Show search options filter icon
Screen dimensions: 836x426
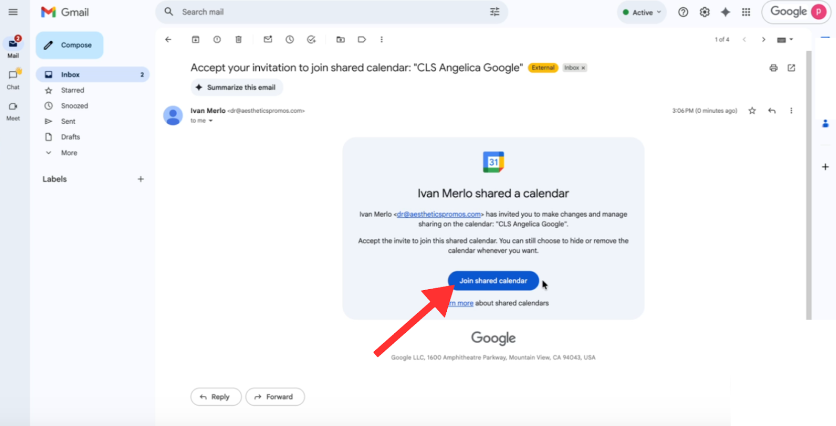[494, 12]
